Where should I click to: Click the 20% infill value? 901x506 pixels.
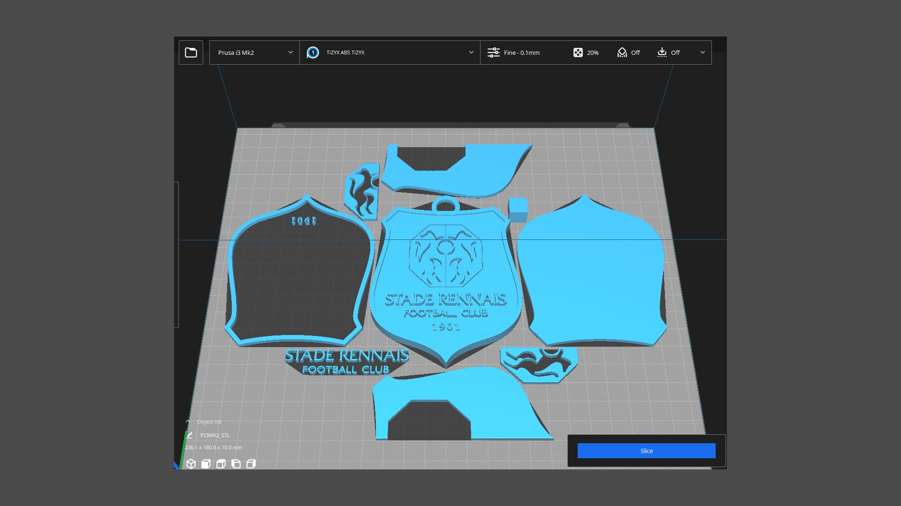[x=593, y=53]
